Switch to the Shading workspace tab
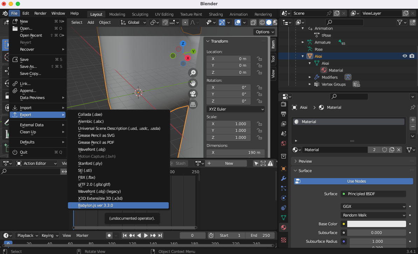The width and height of the screenshot is (418, 254). coord(216,14)
